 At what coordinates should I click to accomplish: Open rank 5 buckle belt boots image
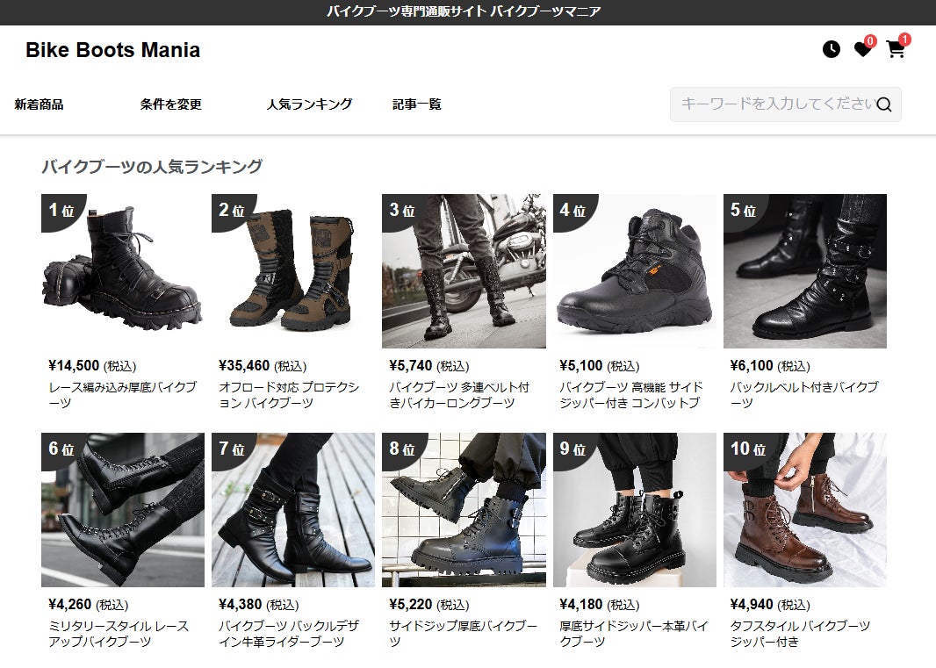804,271
